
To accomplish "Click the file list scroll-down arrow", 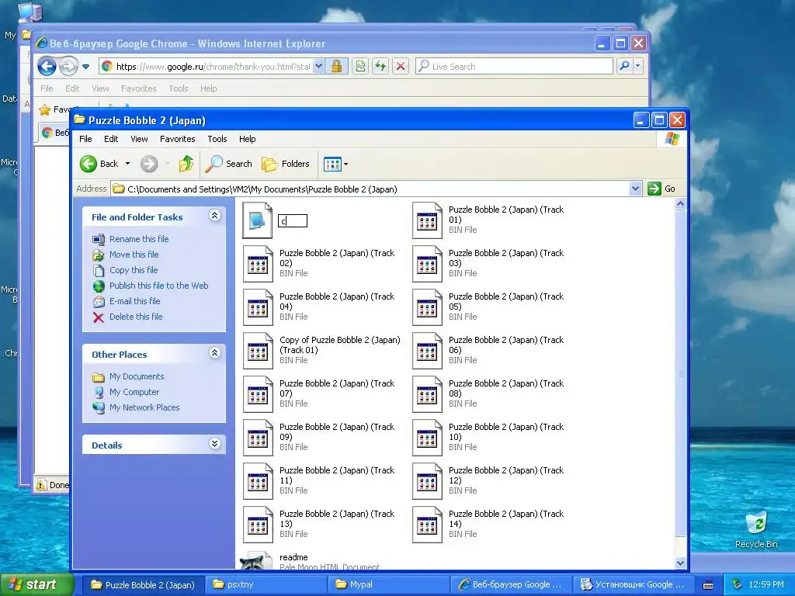I will tap(680, 563).
